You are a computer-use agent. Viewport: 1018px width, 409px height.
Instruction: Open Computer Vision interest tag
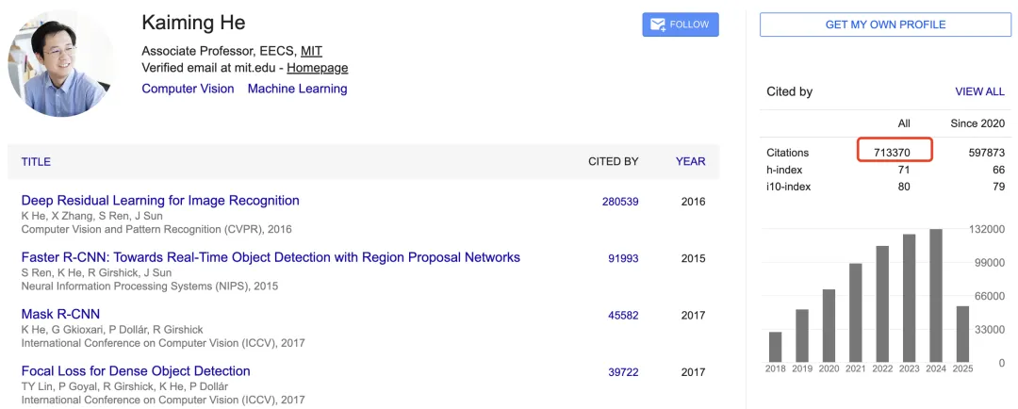(x=188, y=89)
